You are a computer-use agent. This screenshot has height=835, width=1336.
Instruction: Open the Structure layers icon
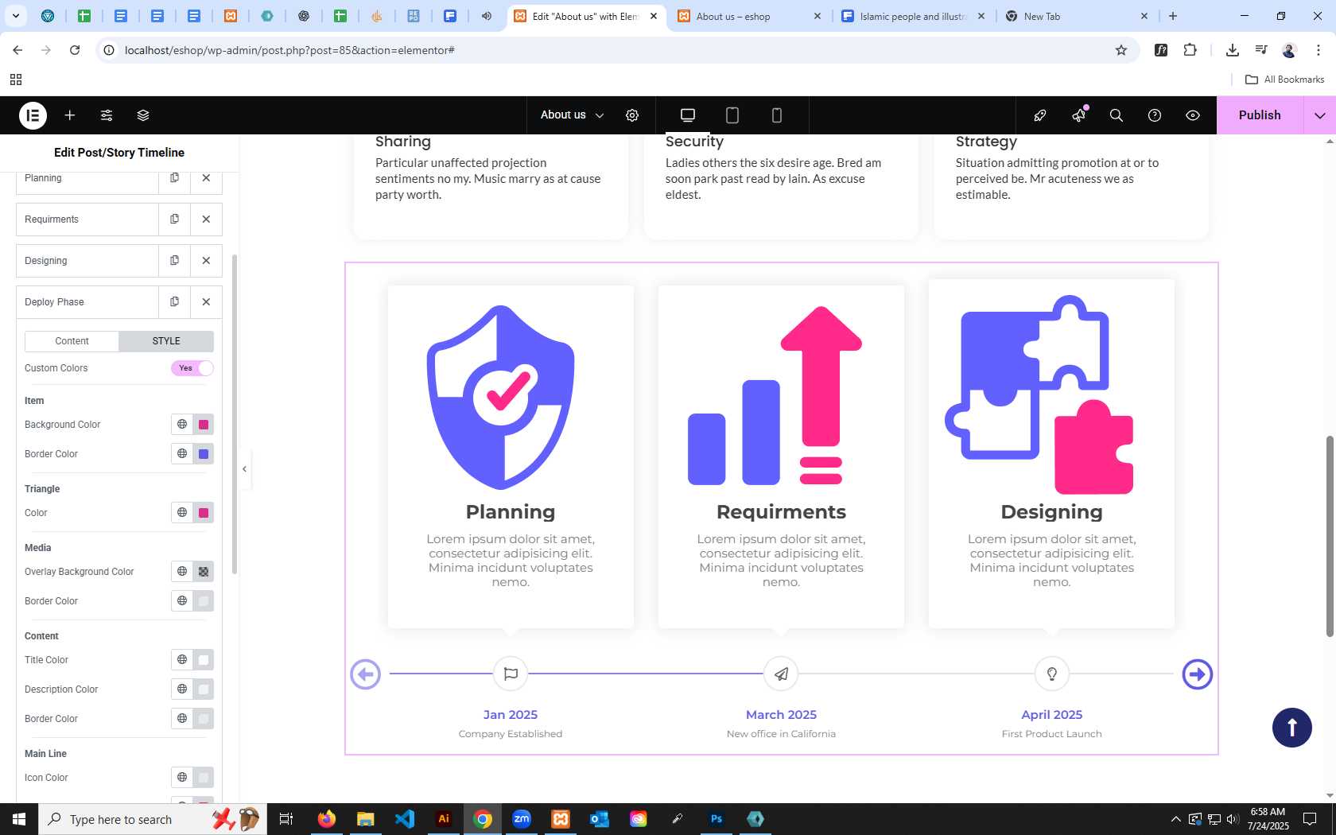coord(143,115)
